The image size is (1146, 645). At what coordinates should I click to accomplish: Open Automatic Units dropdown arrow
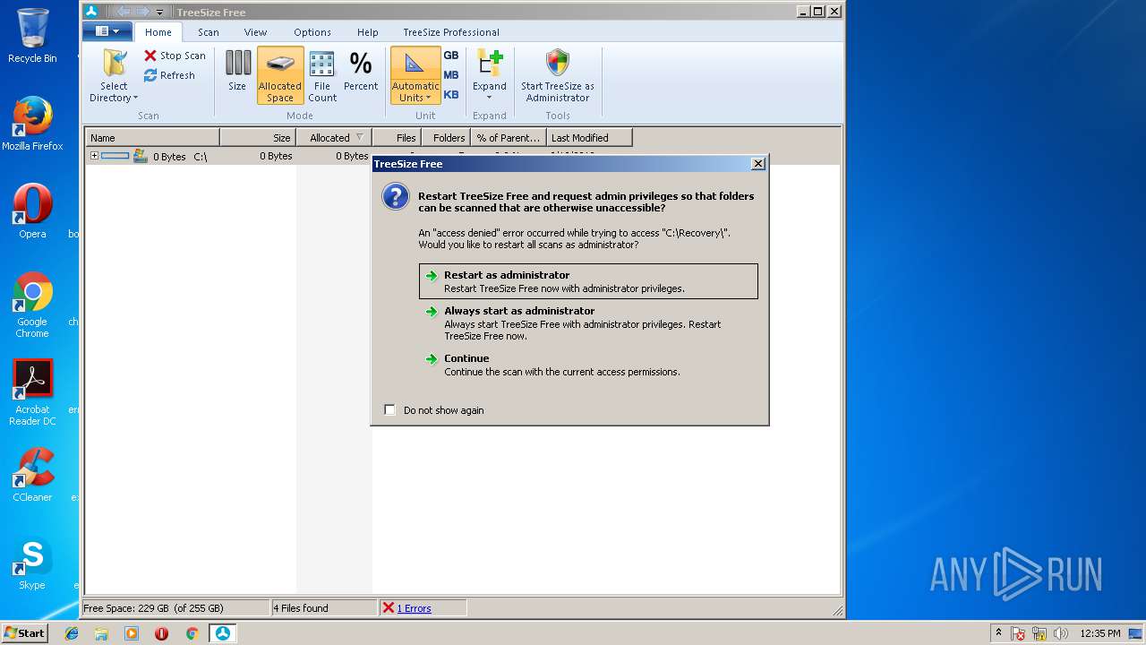coord(428,99)
